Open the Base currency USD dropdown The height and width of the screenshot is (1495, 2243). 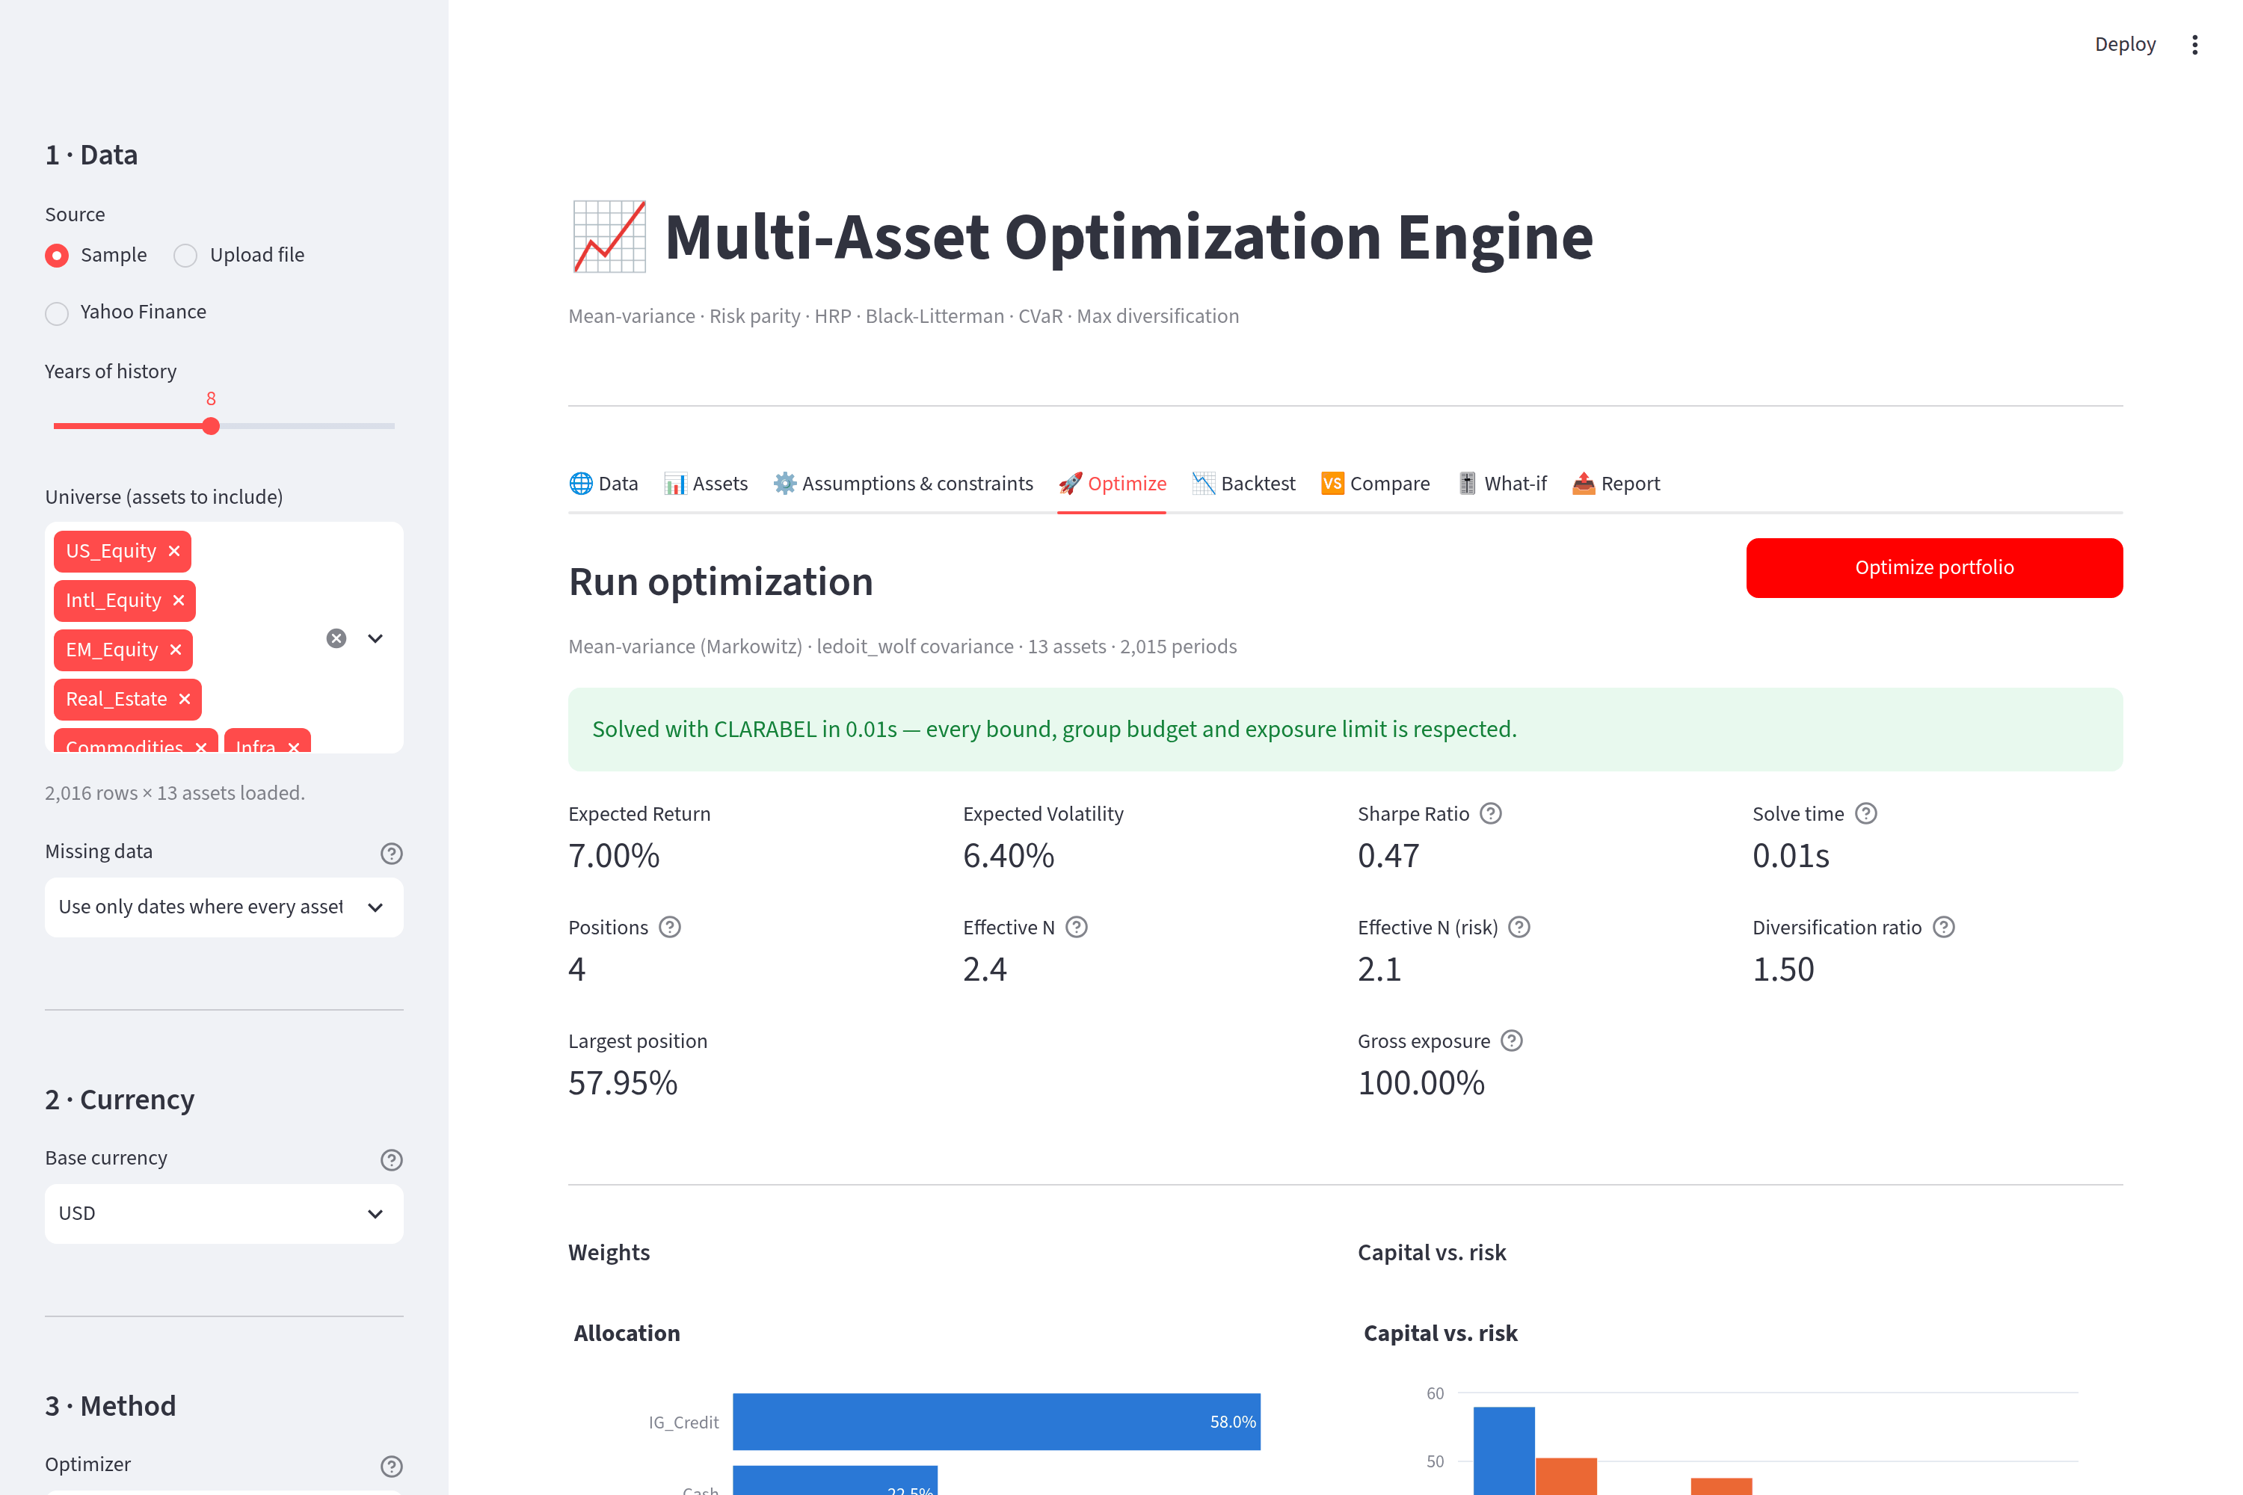tap(224, 1214)
